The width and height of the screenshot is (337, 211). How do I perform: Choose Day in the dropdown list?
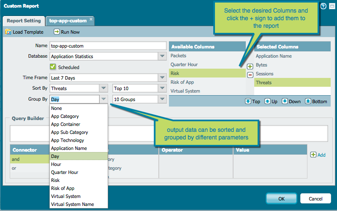coord(79,156)
